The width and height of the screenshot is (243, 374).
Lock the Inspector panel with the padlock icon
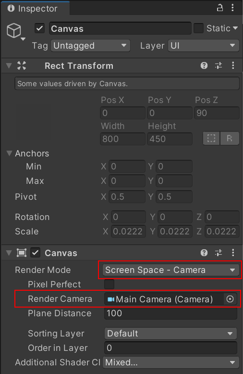219,8
